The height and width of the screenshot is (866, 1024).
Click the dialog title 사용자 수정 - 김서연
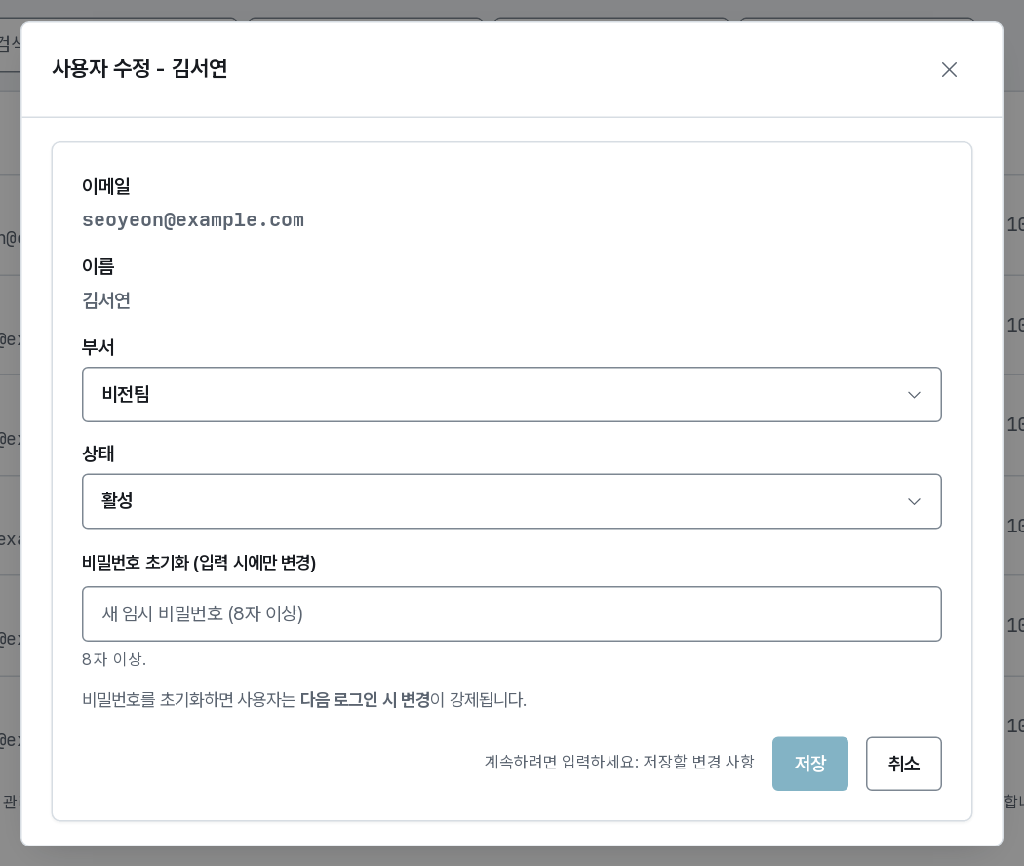[139, 68]
